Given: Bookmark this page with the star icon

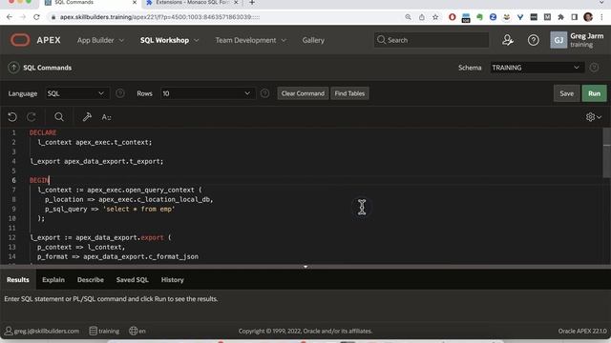Looking at the screenshot, I should (435, 17).
